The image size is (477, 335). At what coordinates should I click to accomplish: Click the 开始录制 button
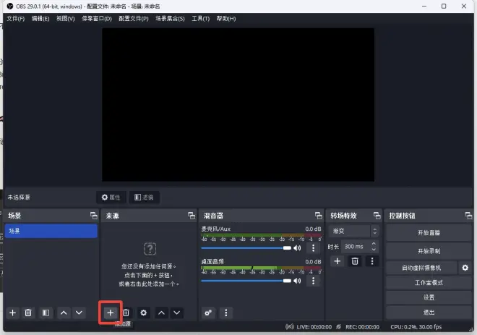(x=429, y=250)
